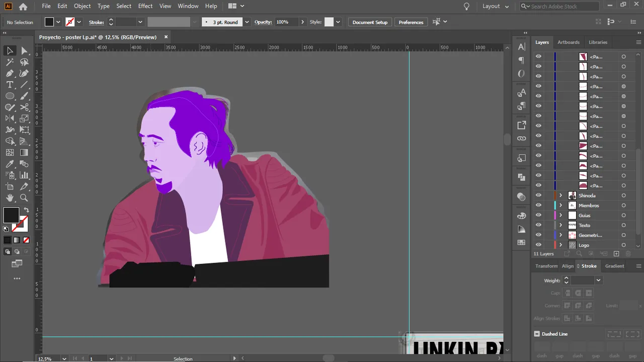Hide the Logo layer

538,245
